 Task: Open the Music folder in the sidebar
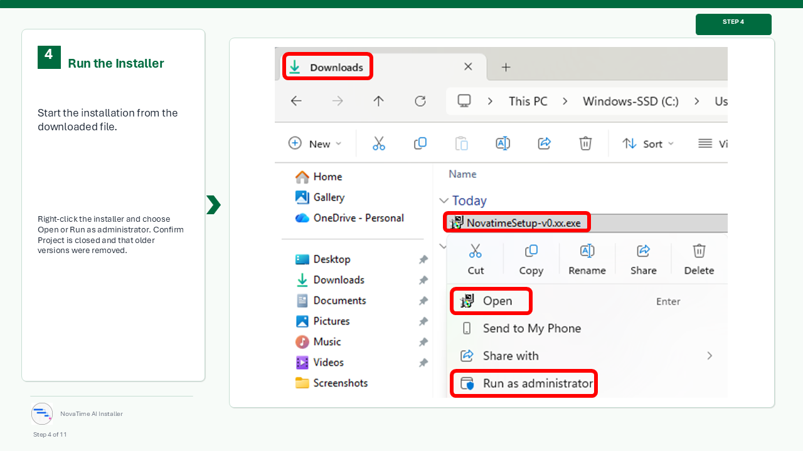[318, 342]
